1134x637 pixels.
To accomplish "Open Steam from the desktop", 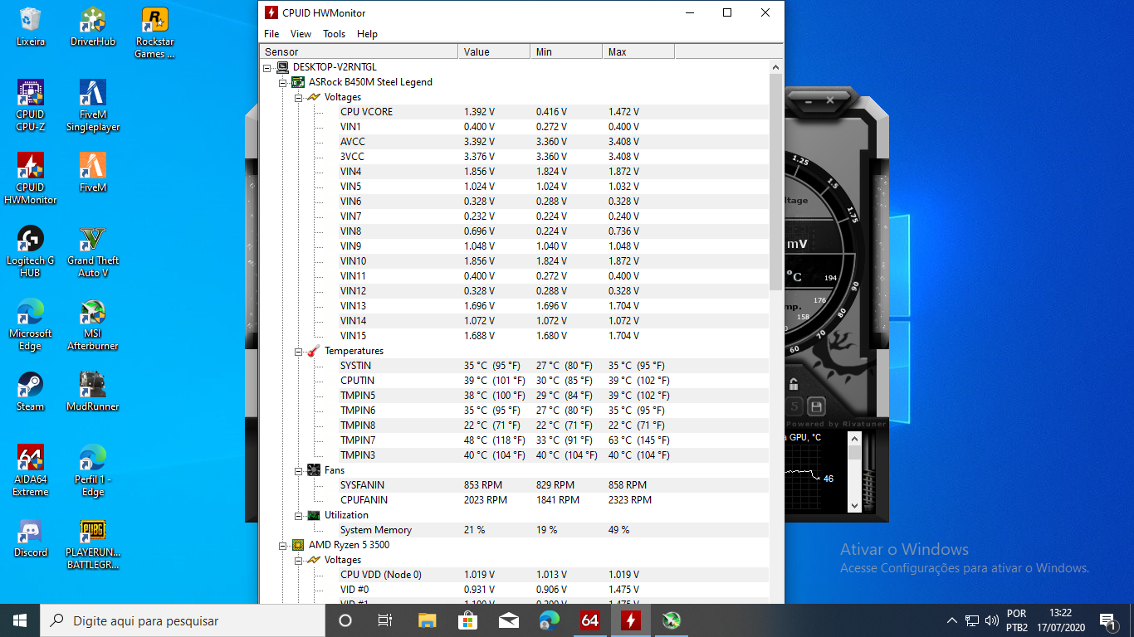I will (x=31, y=391).
